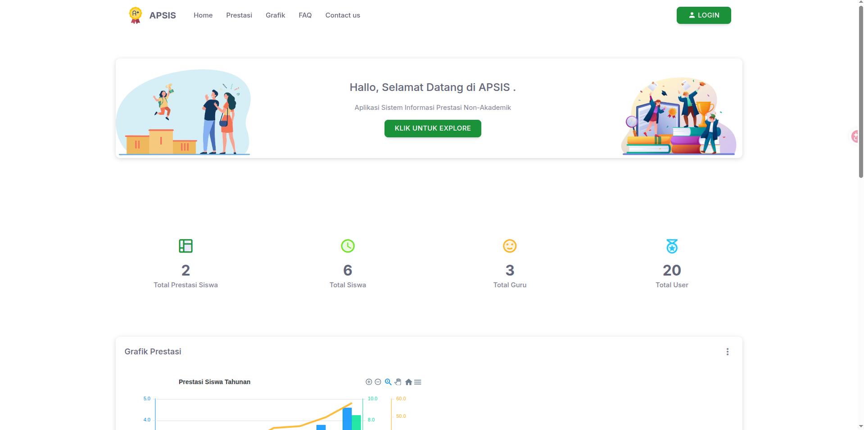Open the Home menu item
864x430 pixels.
click(203, 15)
